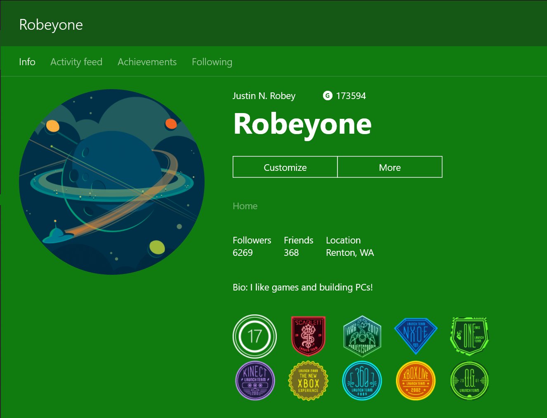Screen dimensions: 547x418
Task: Select the green ONE launch team badge
Action: click(x=469, y=336)
